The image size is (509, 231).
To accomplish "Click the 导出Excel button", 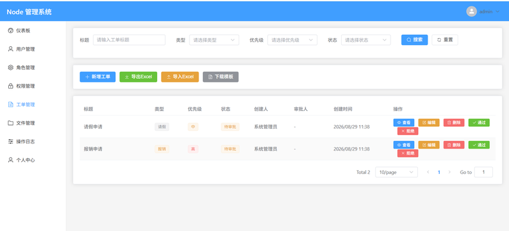I will (x=138, y=77).
